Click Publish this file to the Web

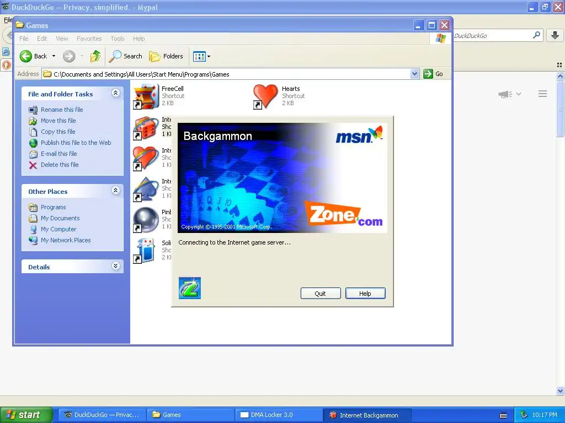[x=76, y=143]
